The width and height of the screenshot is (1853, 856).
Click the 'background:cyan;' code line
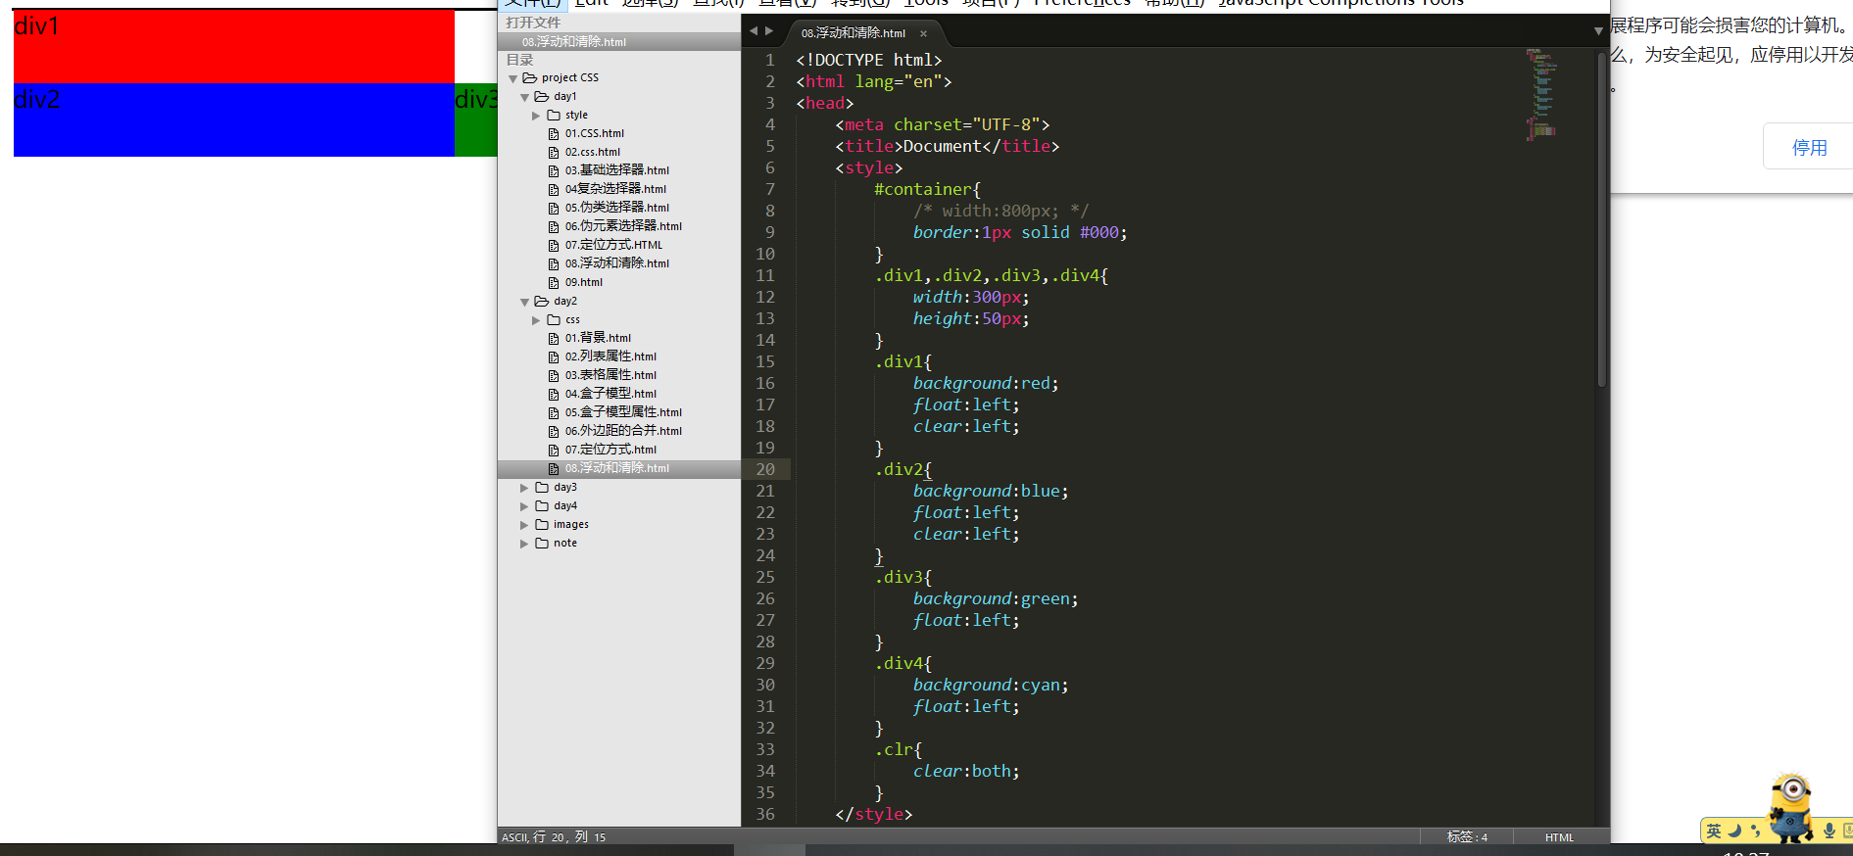coord(991,685)
